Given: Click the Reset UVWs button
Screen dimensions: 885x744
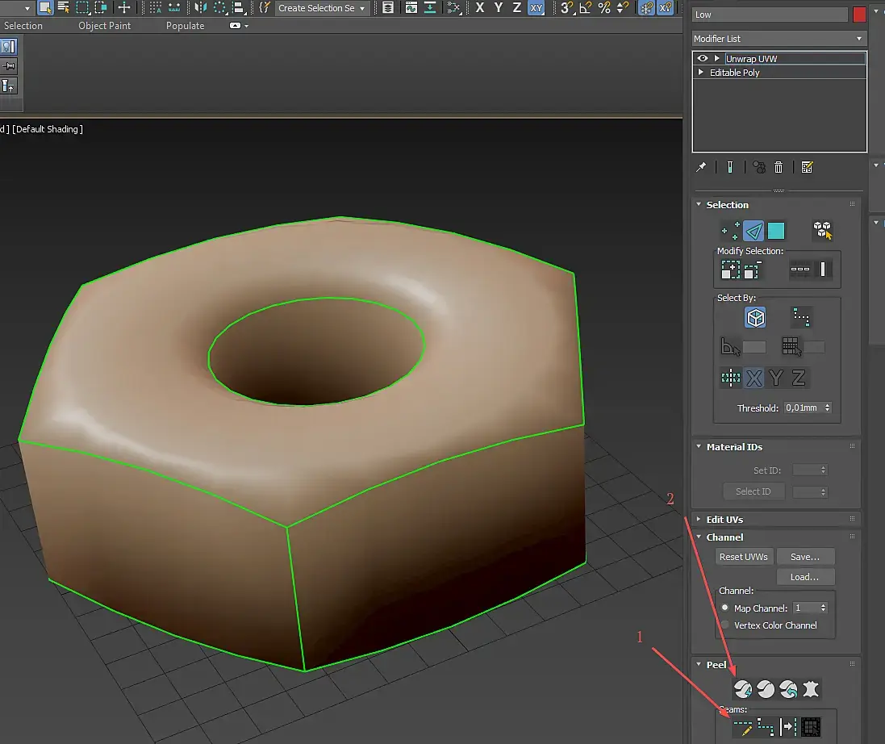Looking at the screenshot, I should (744, 557).
